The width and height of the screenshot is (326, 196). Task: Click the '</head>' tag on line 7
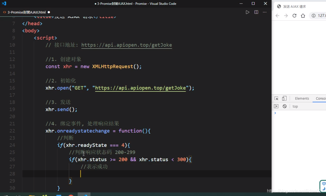point(32,23)
